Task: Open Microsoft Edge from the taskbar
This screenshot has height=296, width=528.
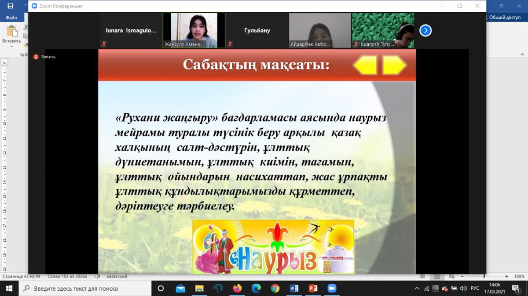Action: 256,289
